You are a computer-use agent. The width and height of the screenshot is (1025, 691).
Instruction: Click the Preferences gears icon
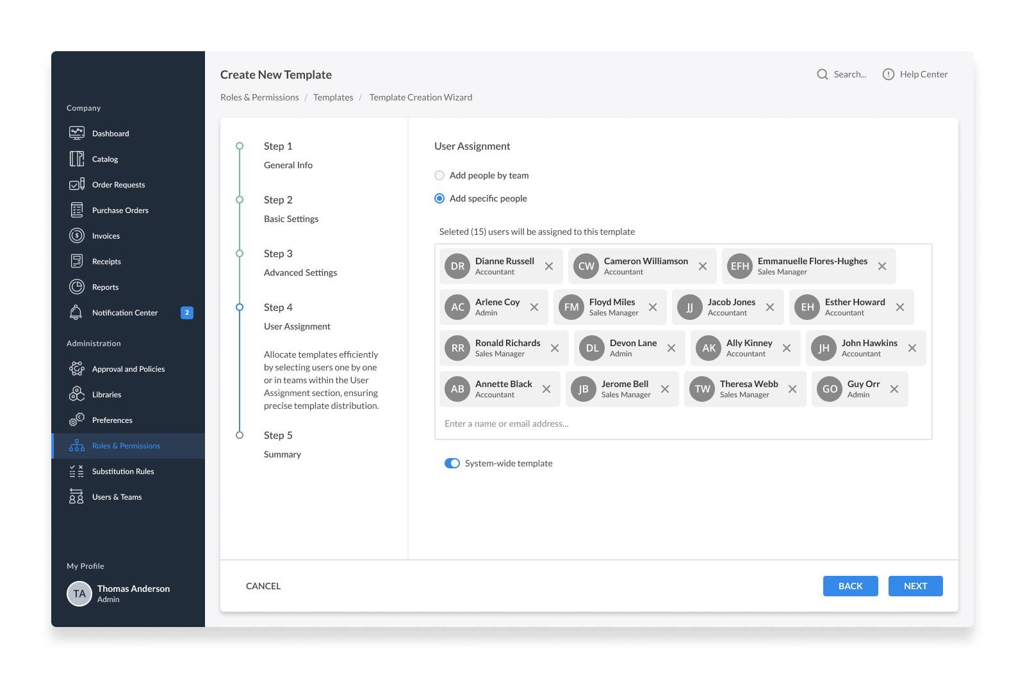(x=77, y=420)
